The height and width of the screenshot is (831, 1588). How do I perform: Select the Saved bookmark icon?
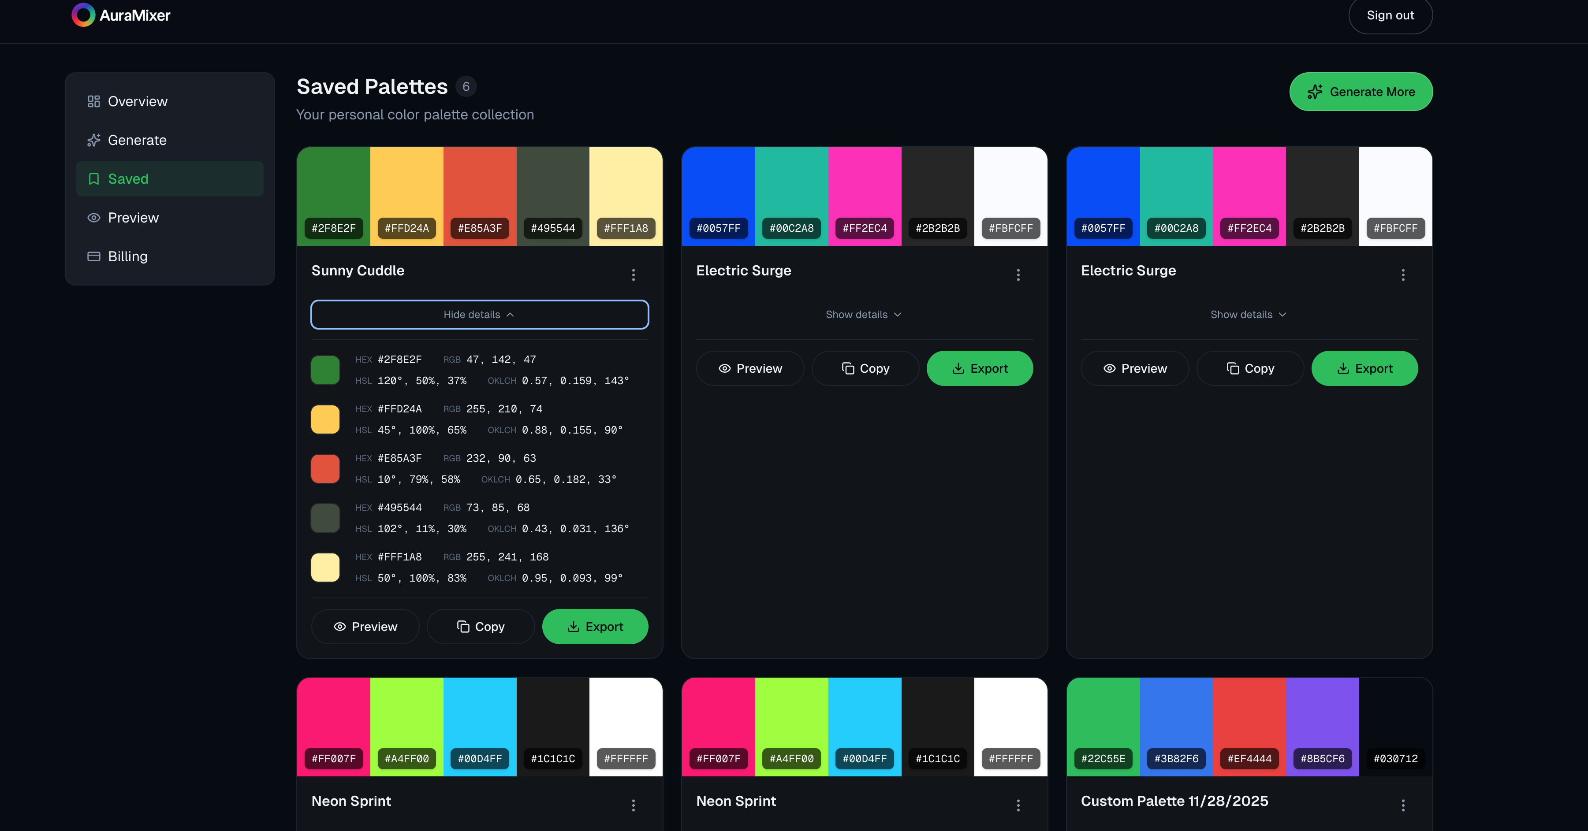[94, 178]
